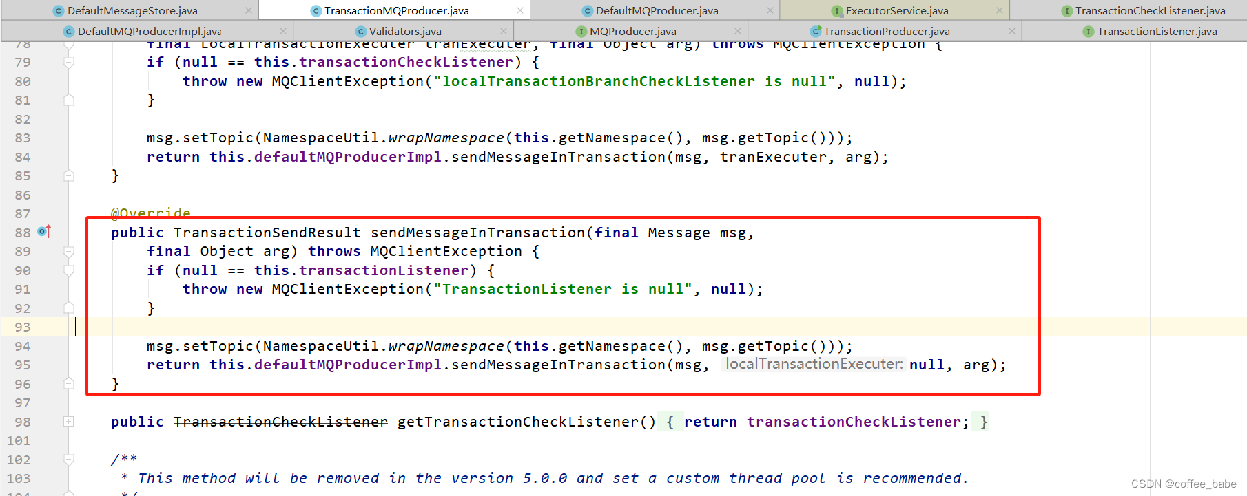Click TransactionSendResult return type on line 88
Viewport: 1247px width, 496px height.
(267, 233)
